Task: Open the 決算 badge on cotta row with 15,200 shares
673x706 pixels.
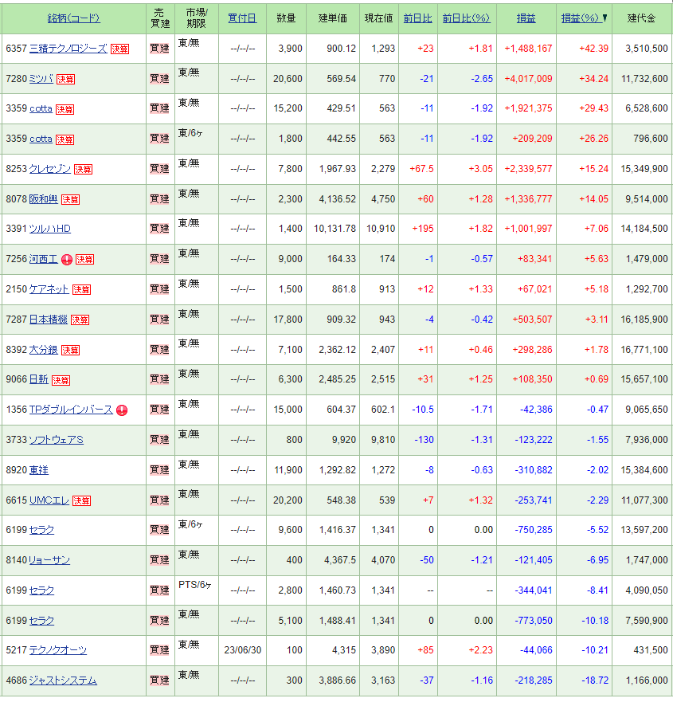Action: click(65, 109)
